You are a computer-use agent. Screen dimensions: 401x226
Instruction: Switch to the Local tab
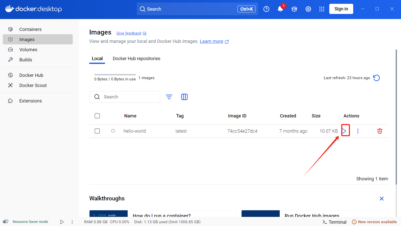click(97, 59)
